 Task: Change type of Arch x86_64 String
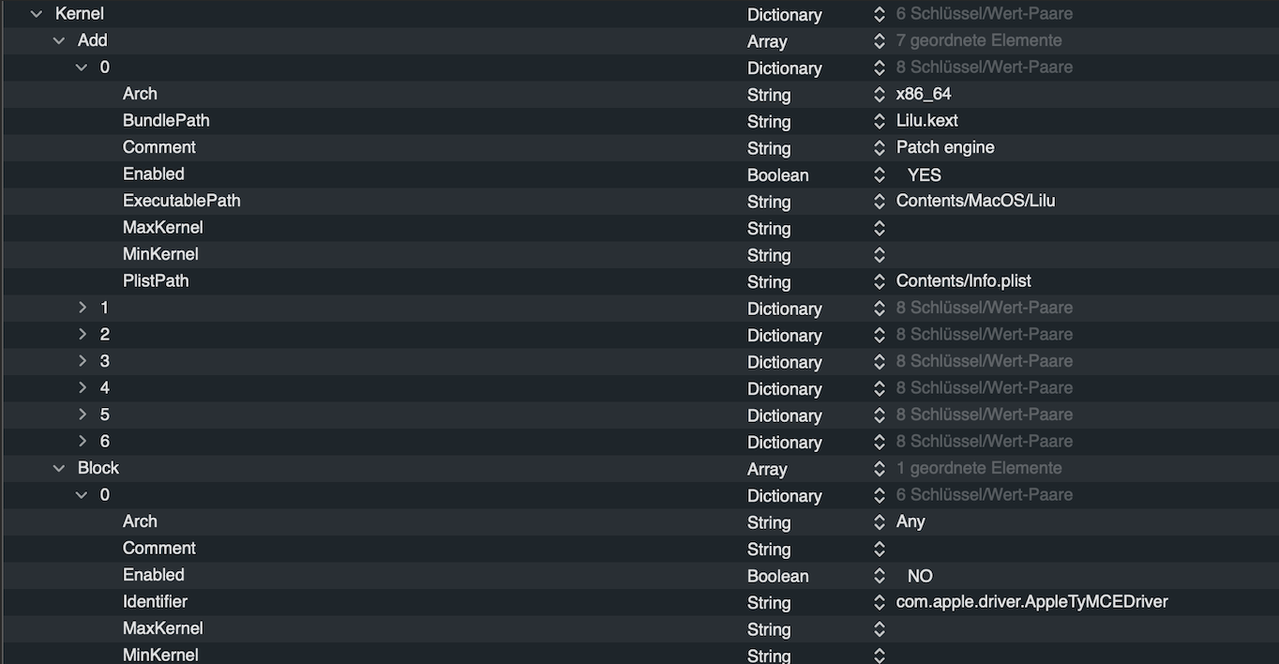[879, 95]
